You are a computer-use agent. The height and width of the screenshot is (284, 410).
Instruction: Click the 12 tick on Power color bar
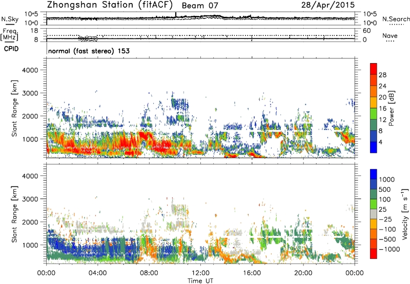382,120
